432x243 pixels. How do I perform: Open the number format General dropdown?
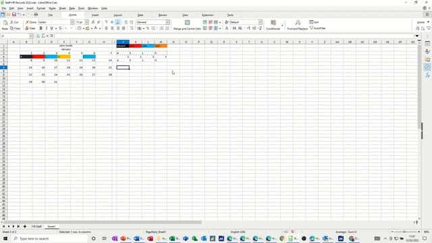(168, 22)
